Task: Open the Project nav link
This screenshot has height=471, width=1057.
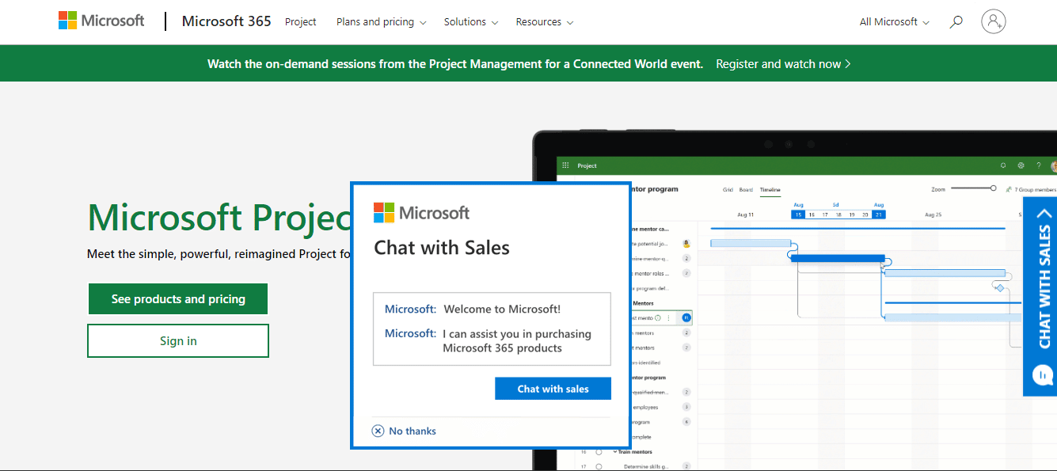Action: point(301,22)
